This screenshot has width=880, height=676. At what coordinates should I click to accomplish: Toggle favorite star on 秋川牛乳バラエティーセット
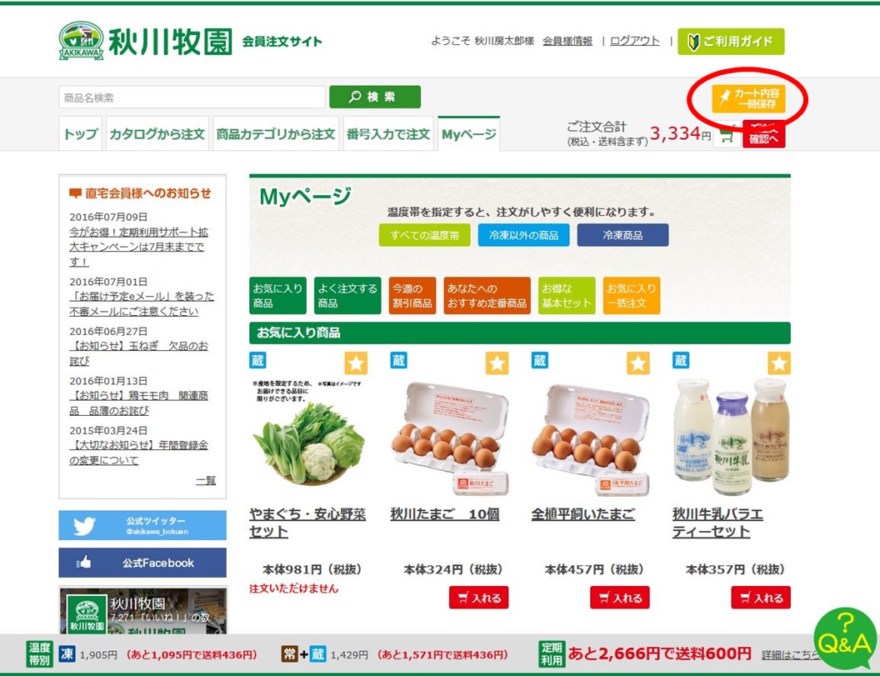tap(779, 363)
